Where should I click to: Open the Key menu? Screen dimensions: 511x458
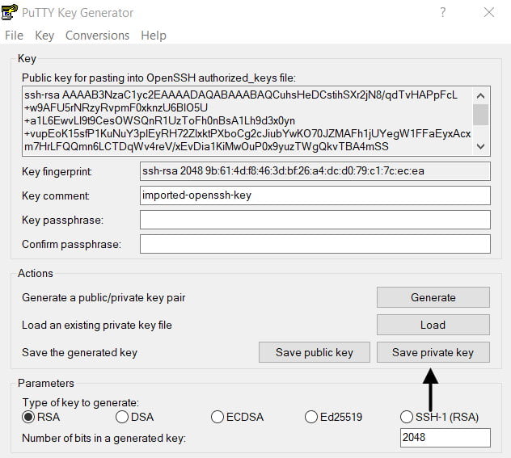44,36
